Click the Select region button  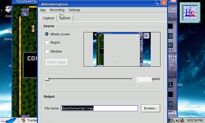pyautogui.click(x=56, y=62)
